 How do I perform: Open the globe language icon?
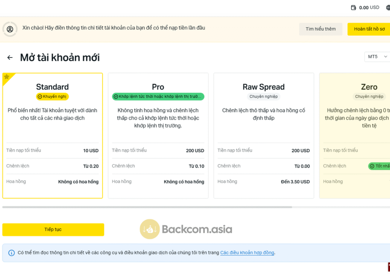(388, 8)
